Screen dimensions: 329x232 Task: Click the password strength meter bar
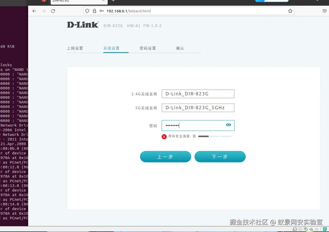point(215,136)
